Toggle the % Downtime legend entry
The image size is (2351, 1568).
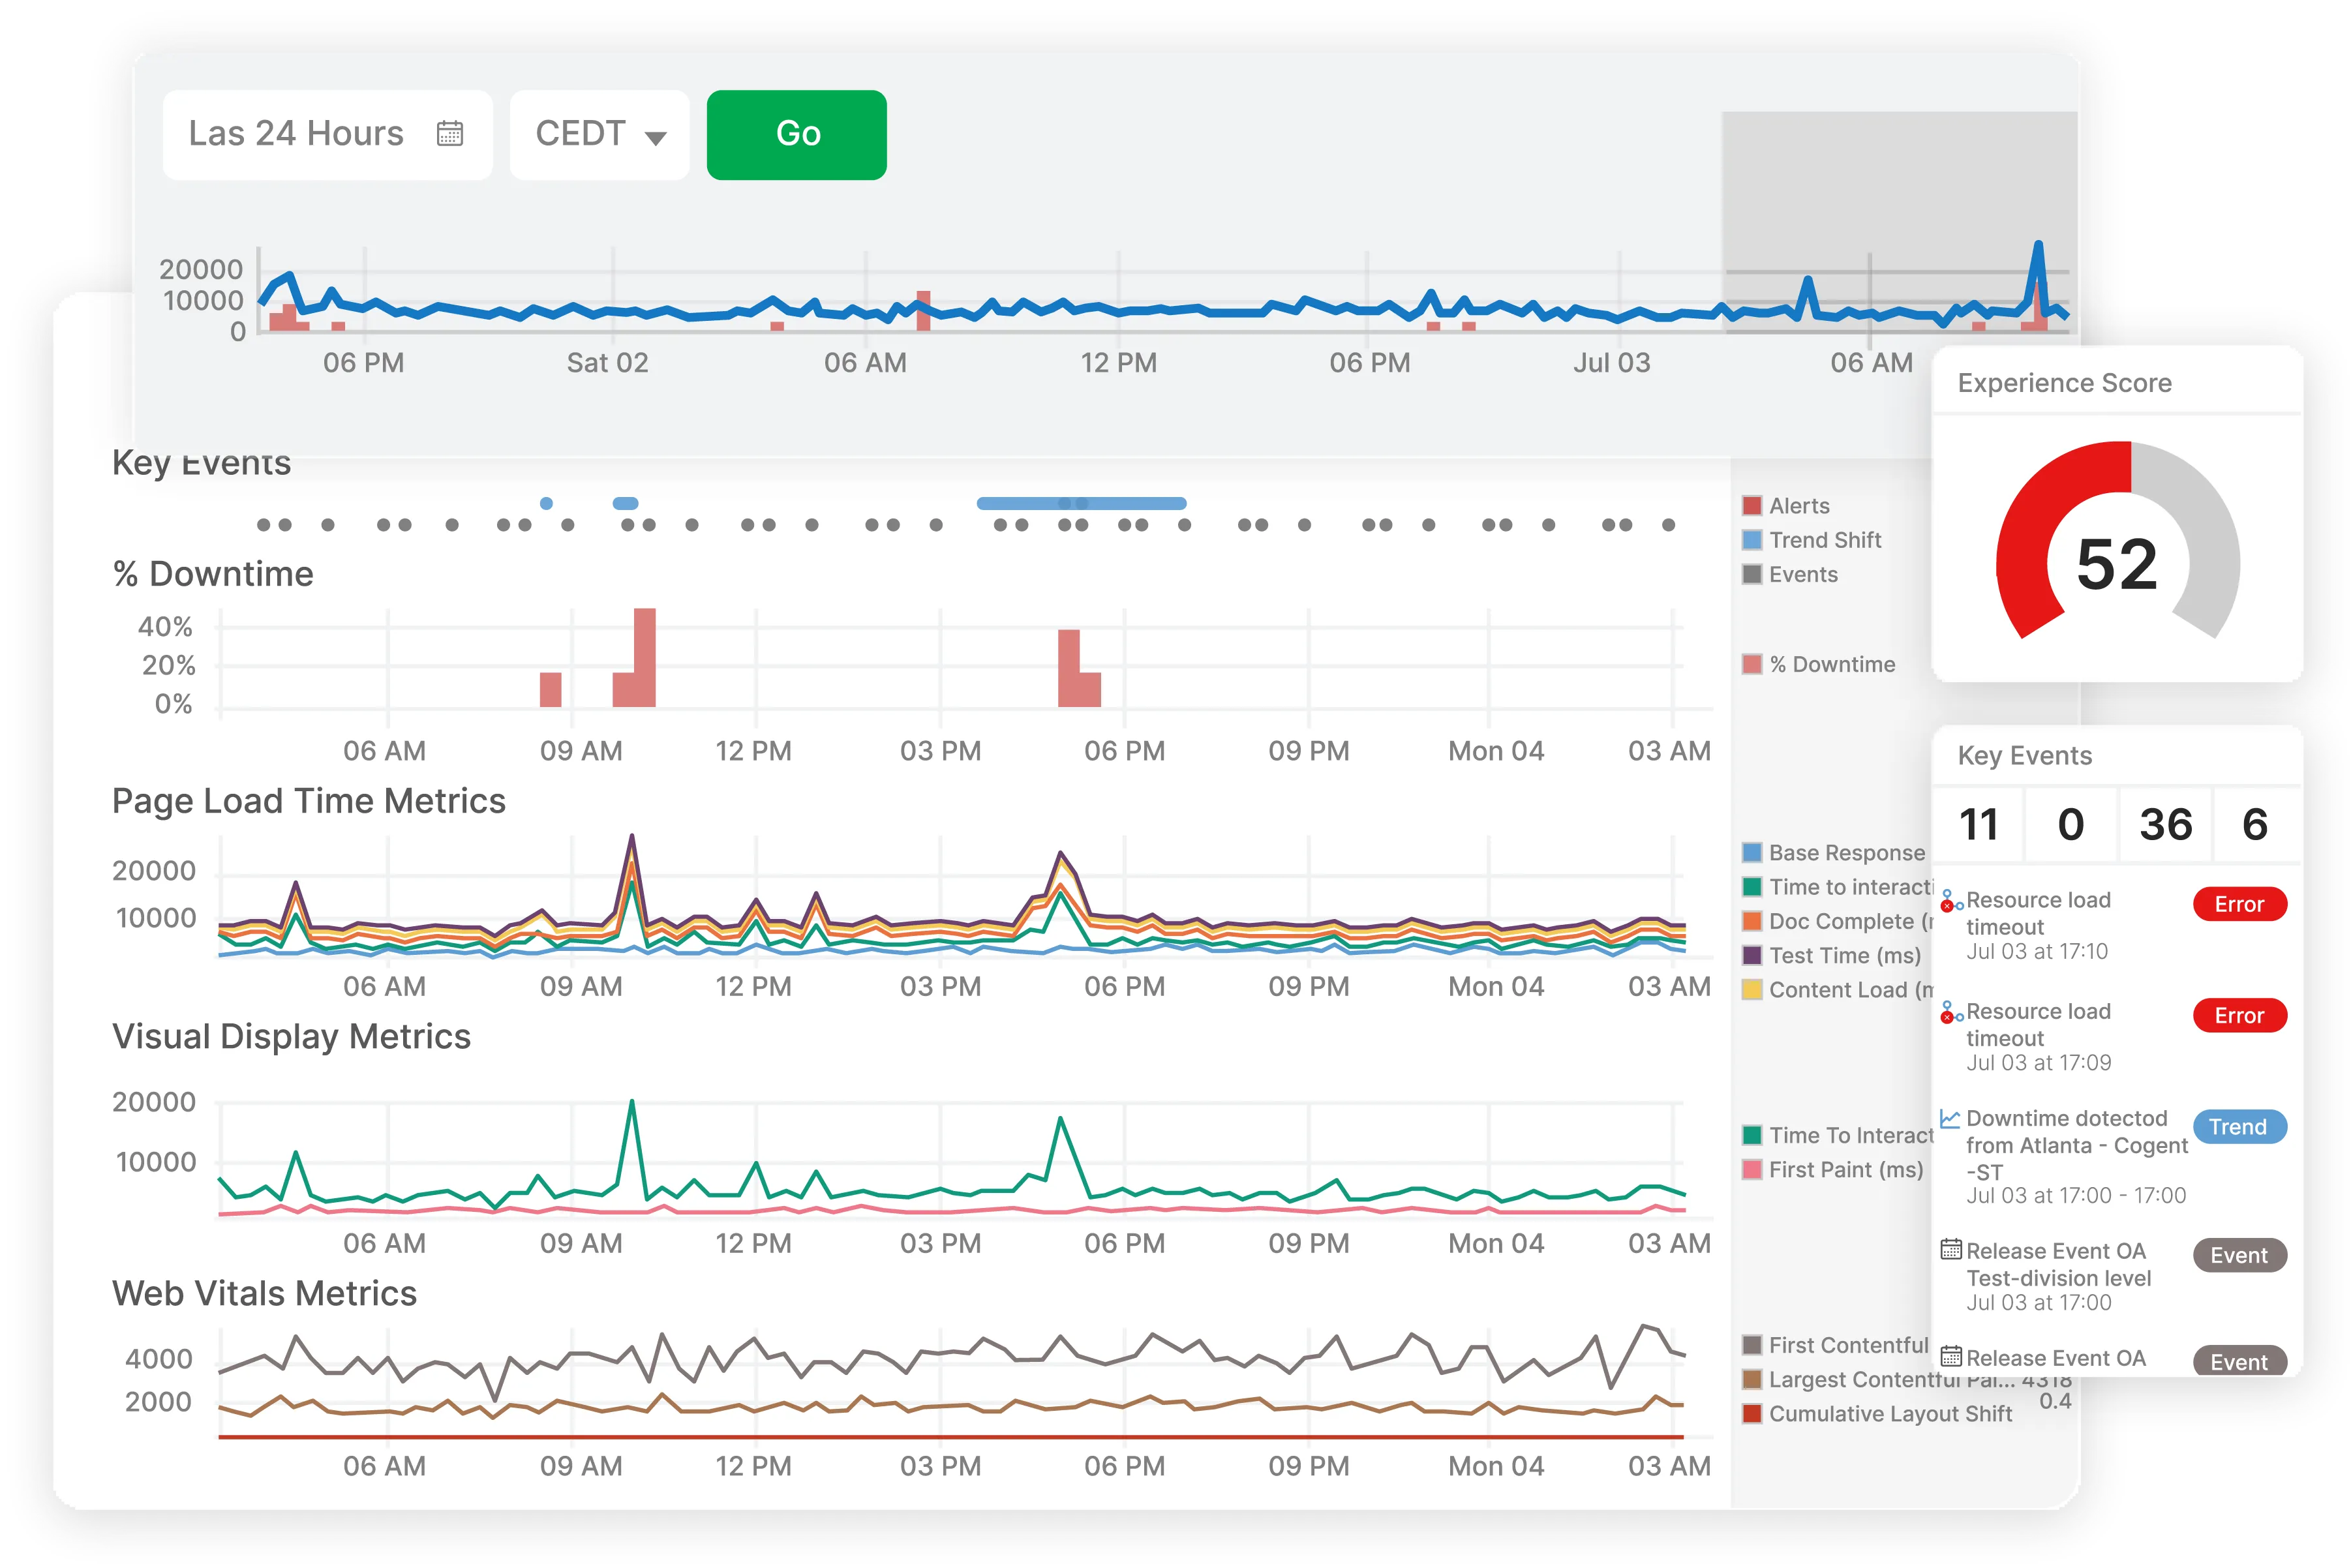click(x=1753, y=663)
